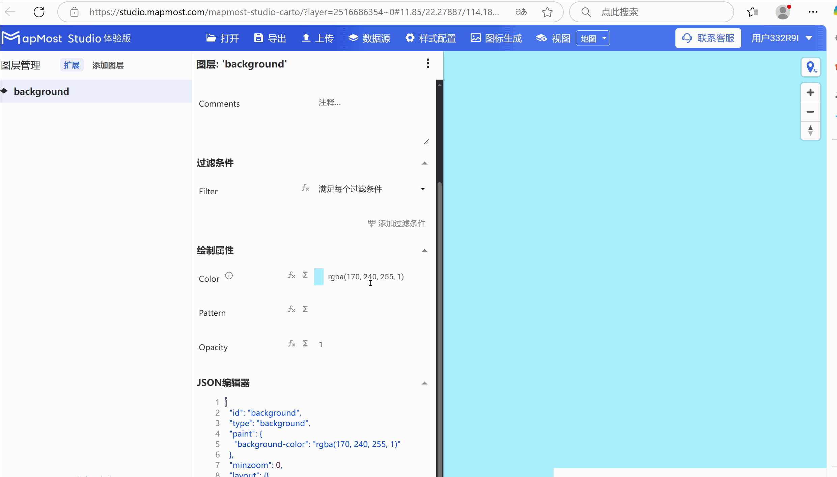The width and height of the screenshot is (837, 477).
Task: Click the 添加过滤条件 add filter button
Action: pos(396,223)
